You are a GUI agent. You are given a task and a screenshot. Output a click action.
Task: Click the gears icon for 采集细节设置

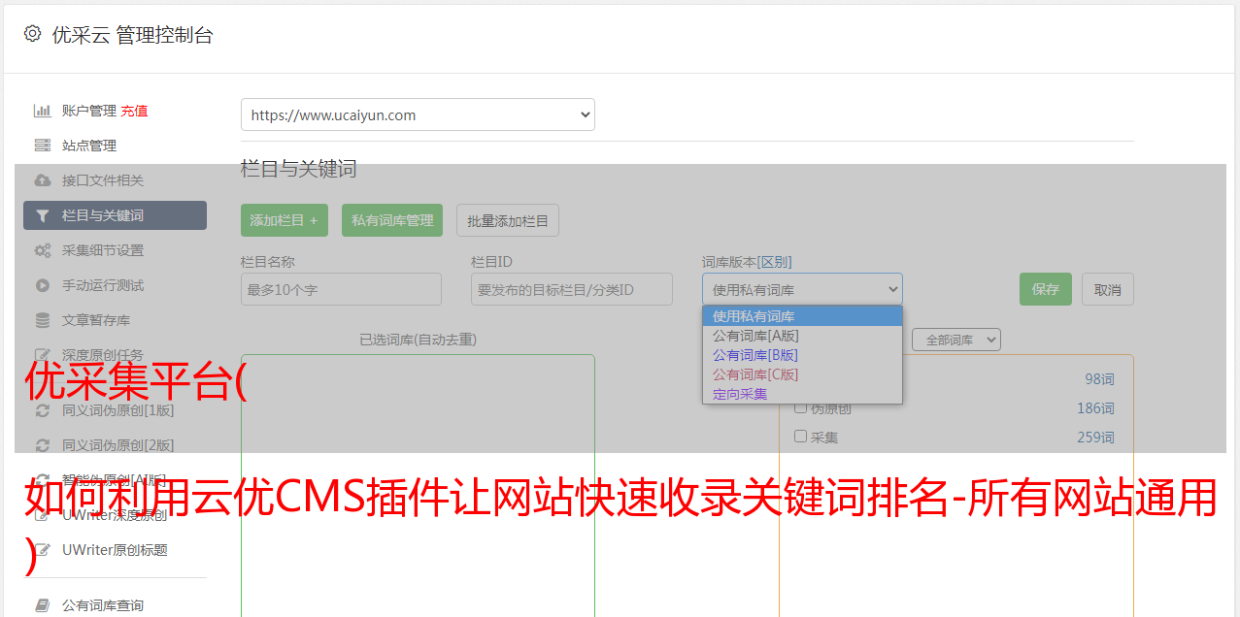[42, 250]
